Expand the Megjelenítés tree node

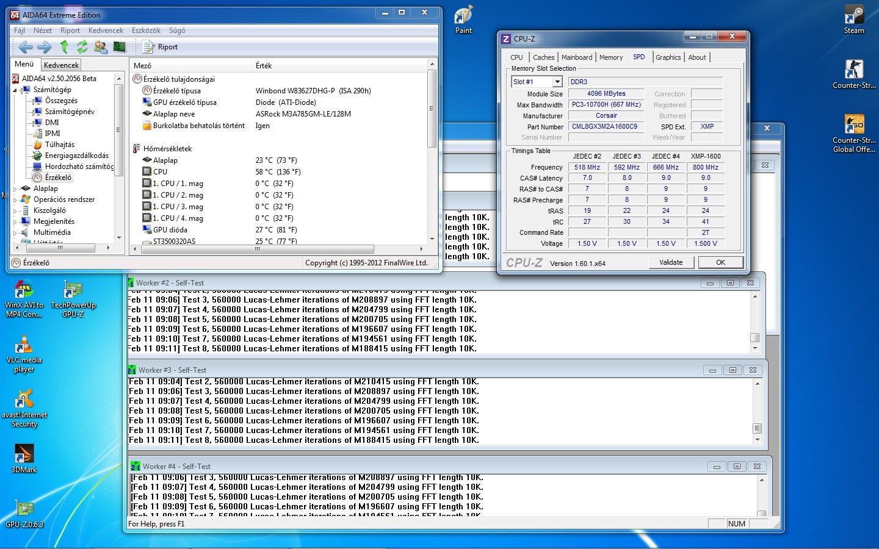point(16,221)
